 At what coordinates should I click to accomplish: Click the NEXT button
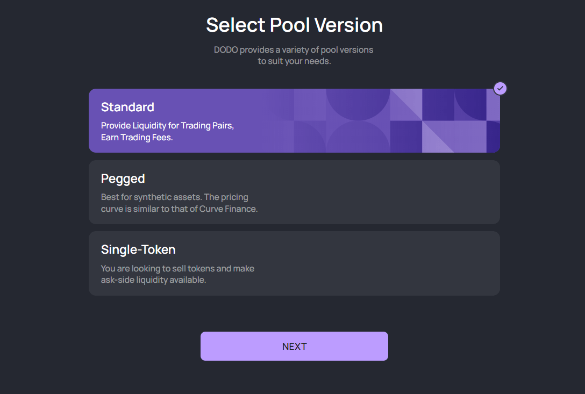click(x=294, y=346)
